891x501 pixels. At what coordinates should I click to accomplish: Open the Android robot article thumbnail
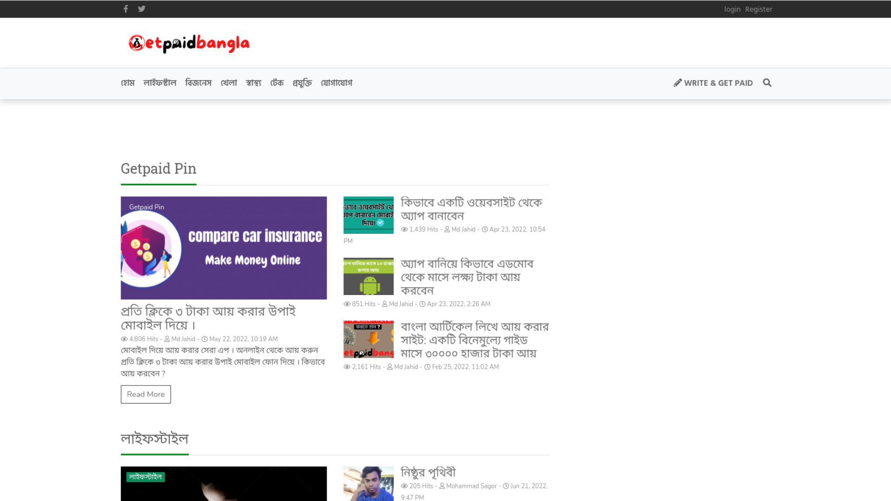click(x=368, y=276)
